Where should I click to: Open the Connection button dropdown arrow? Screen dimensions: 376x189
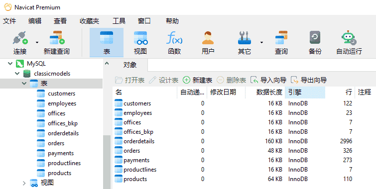(37, 43)
